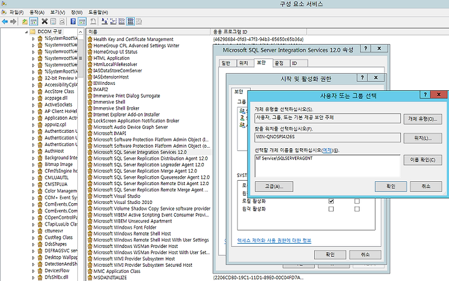Expand the AuthHost tree node
The width and height of the screenshot is (449, 281).
(33, 151)
